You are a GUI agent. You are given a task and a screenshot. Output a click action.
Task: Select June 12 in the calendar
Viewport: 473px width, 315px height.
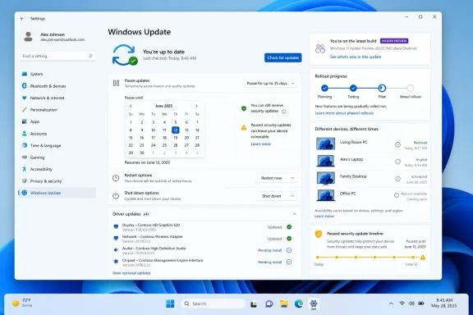(x=176, y=130)
